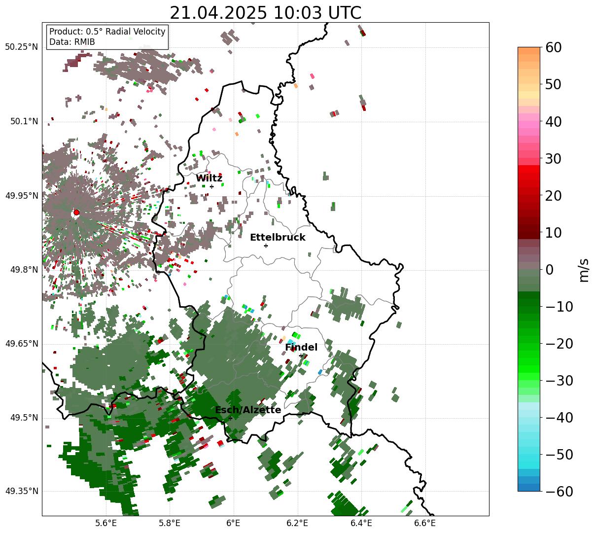This screenshot has width=595, height=533.
Task: Click the Findel location cross marker
Action: (301, 355)
